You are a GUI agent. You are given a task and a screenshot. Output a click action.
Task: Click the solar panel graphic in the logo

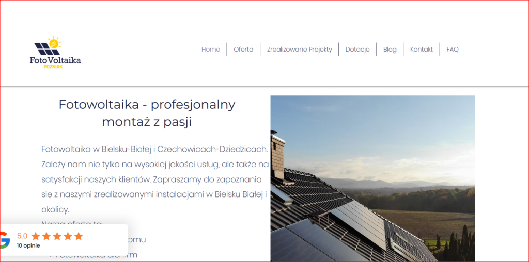point(46,49)
